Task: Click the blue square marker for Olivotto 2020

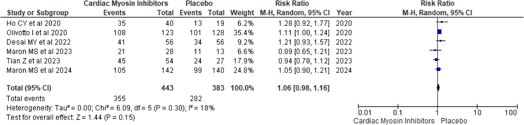Action: (x=439, y=32)
